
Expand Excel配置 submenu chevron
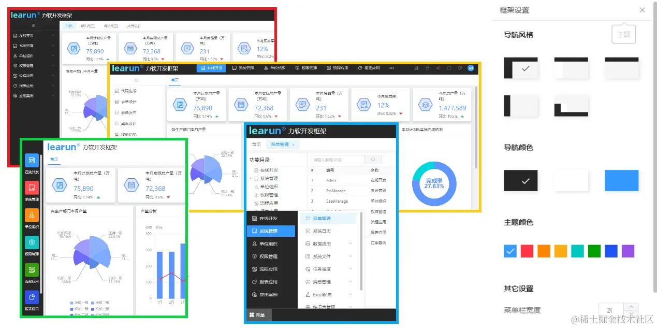pyautogui.click(x=351, y=294)
